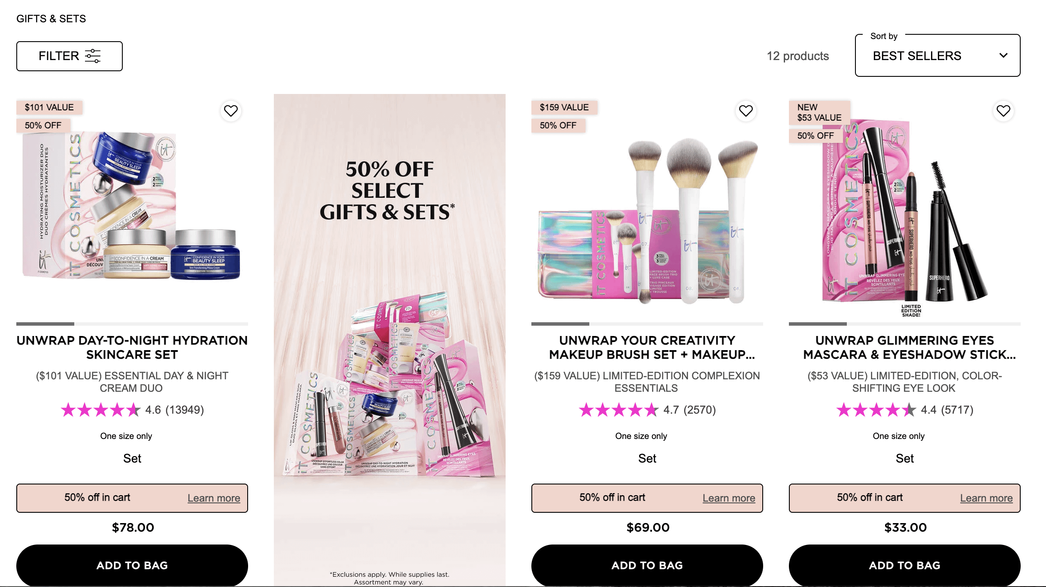1046x587 pixels.
Task: Toggle wishlist heart on Glimmering Eyes set
Action: tap(1004, 111)
